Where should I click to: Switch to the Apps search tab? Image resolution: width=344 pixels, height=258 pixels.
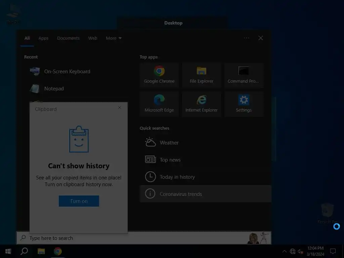coord(43,38)
